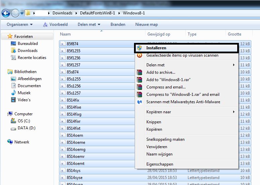This screenshot has width=260, height=185.
Task: Expand the Delen met submenu in the context menu
Action: (x=186, y=65)
